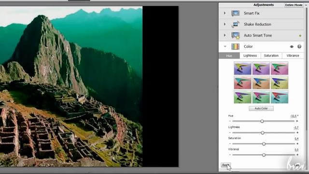Toggle Color adjustment eye visibility icon

tap(292, 47)
